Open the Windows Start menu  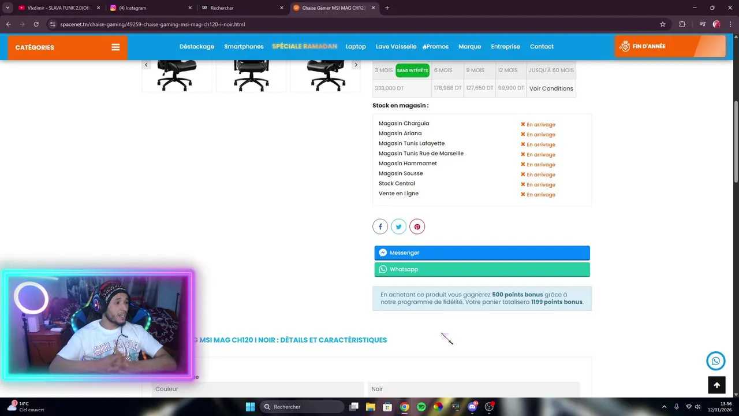pyautogui.click(x=250, y=407)
